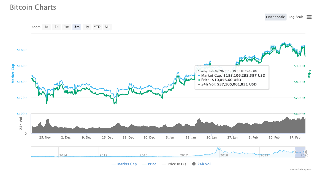Switch chart to Linear Scale
Screen dimensions: 317x174
point(275,17)
